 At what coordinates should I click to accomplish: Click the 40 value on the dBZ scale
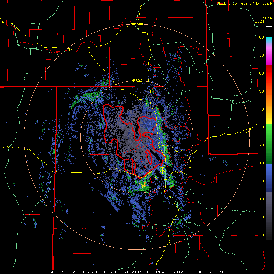262,109
